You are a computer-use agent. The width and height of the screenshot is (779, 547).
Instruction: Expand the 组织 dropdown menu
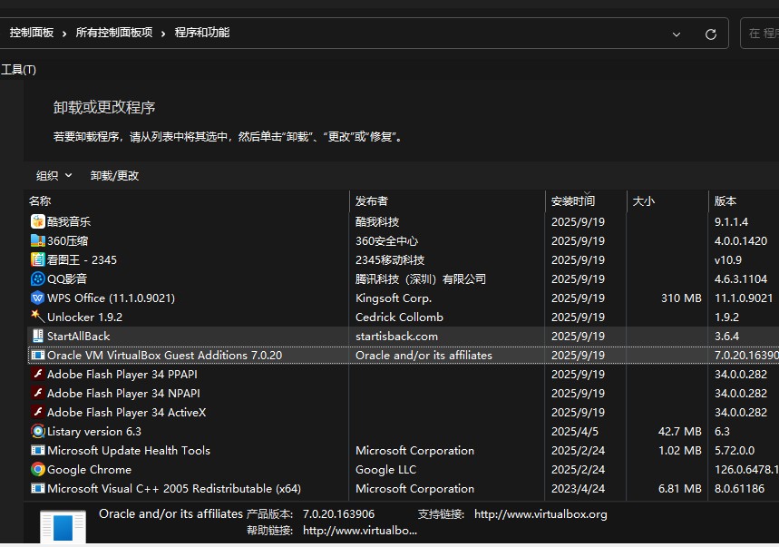[x=54, y=175]
